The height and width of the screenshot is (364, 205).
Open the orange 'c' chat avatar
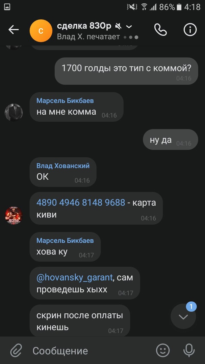point(41,31)
